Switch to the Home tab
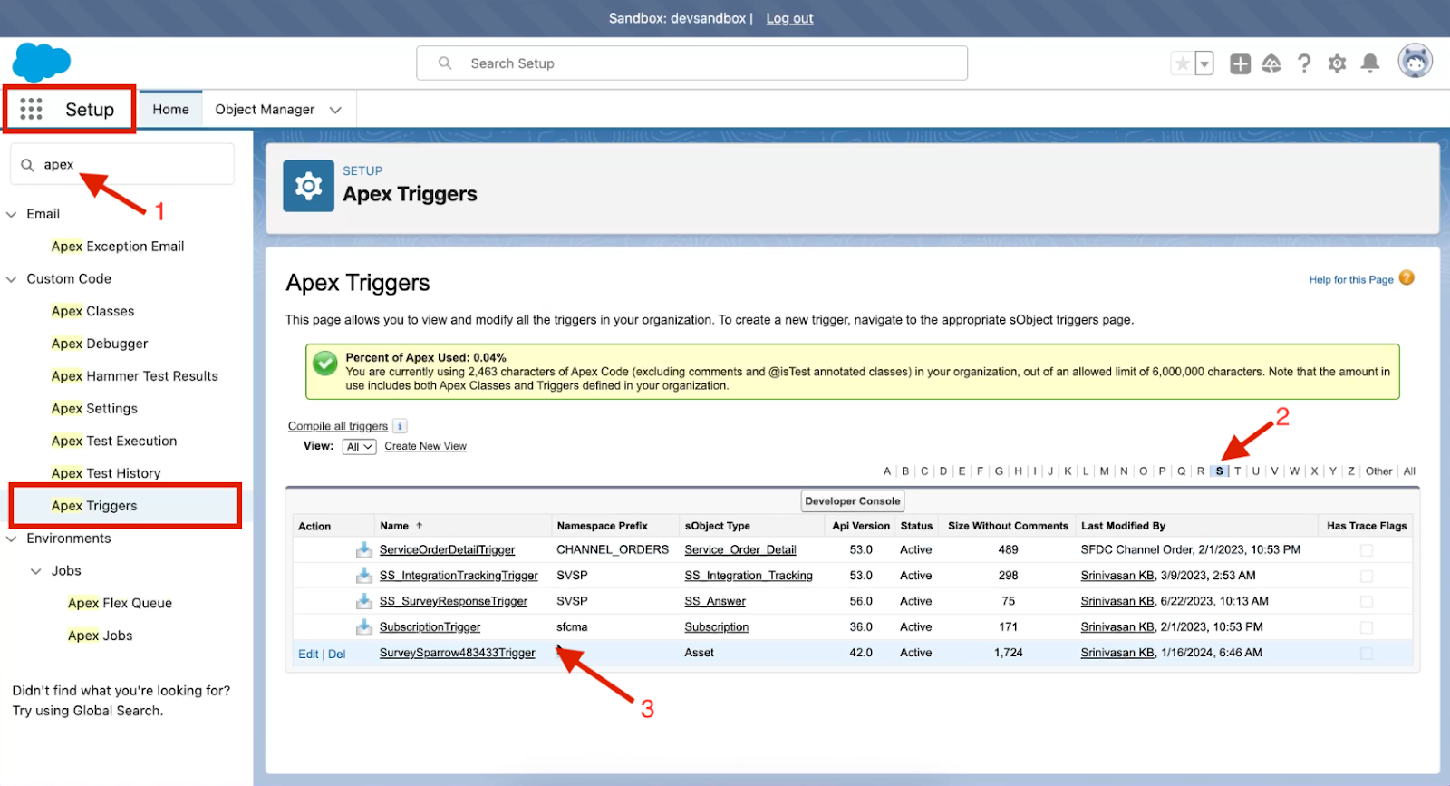Image resolution: width=1450 pixels, height=786 pixels. [170, 110]
